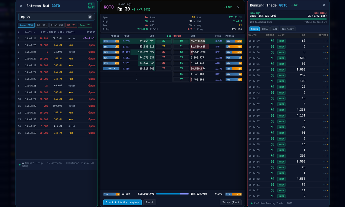
Task: Select offer price 35 in orderbook
Action: tap(181, 68)
